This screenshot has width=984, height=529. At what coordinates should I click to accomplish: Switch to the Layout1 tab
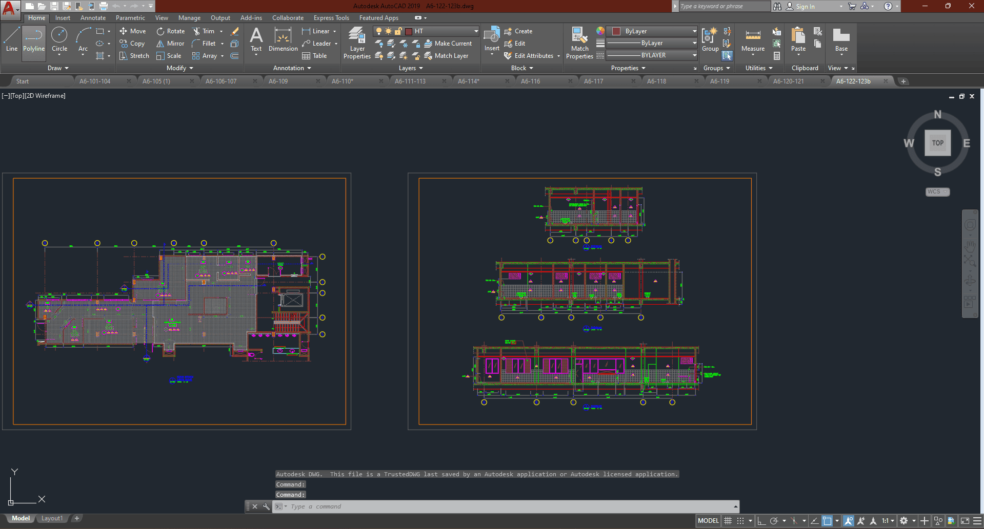(x=52, y=518)
